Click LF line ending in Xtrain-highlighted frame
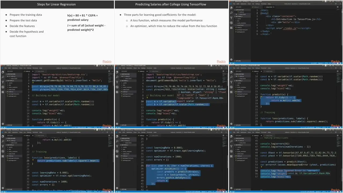The image size is (343, 193). click(99, 127)
